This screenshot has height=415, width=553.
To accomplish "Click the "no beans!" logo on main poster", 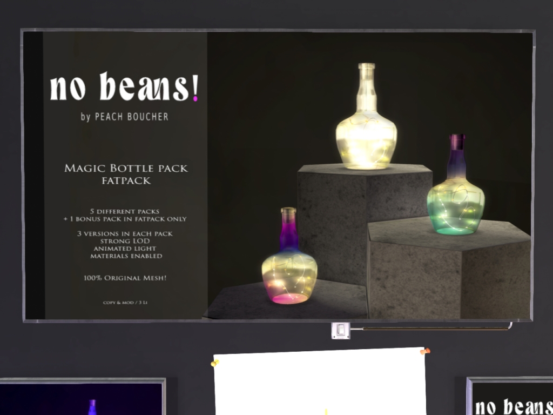I will point(124,88).
